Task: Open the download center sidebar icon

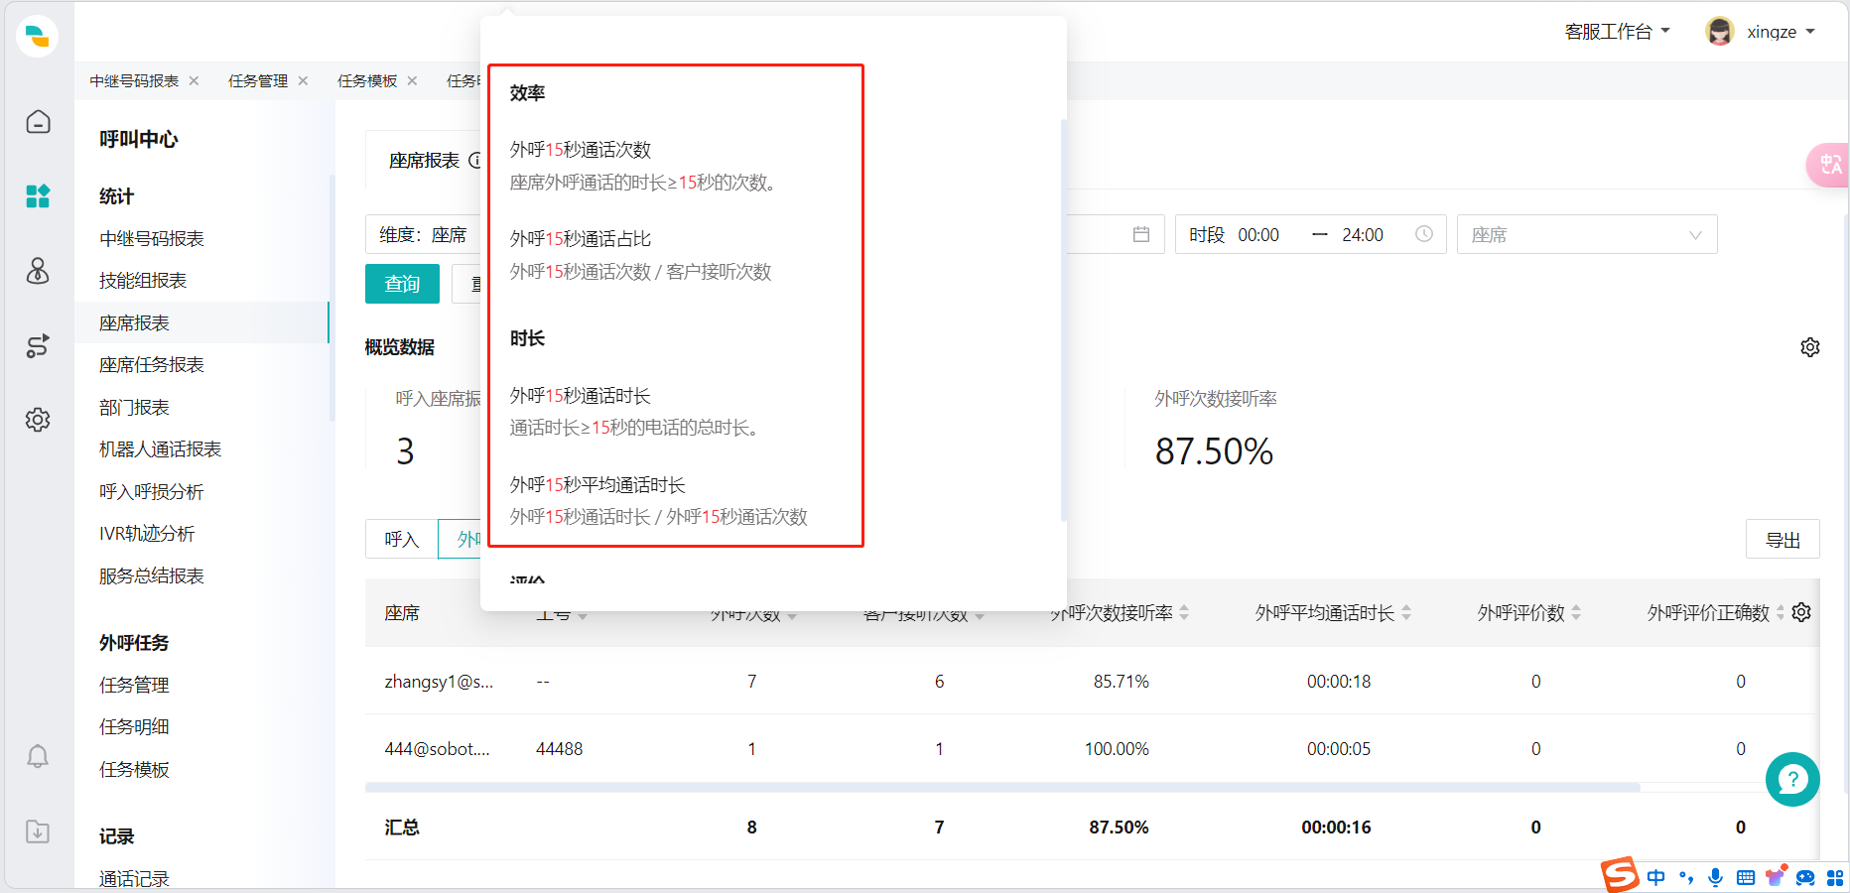Action: tap(38, 831)
